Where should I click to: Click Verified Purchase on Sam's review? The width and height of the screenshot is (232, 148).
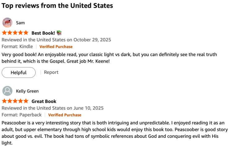point(56,47)
